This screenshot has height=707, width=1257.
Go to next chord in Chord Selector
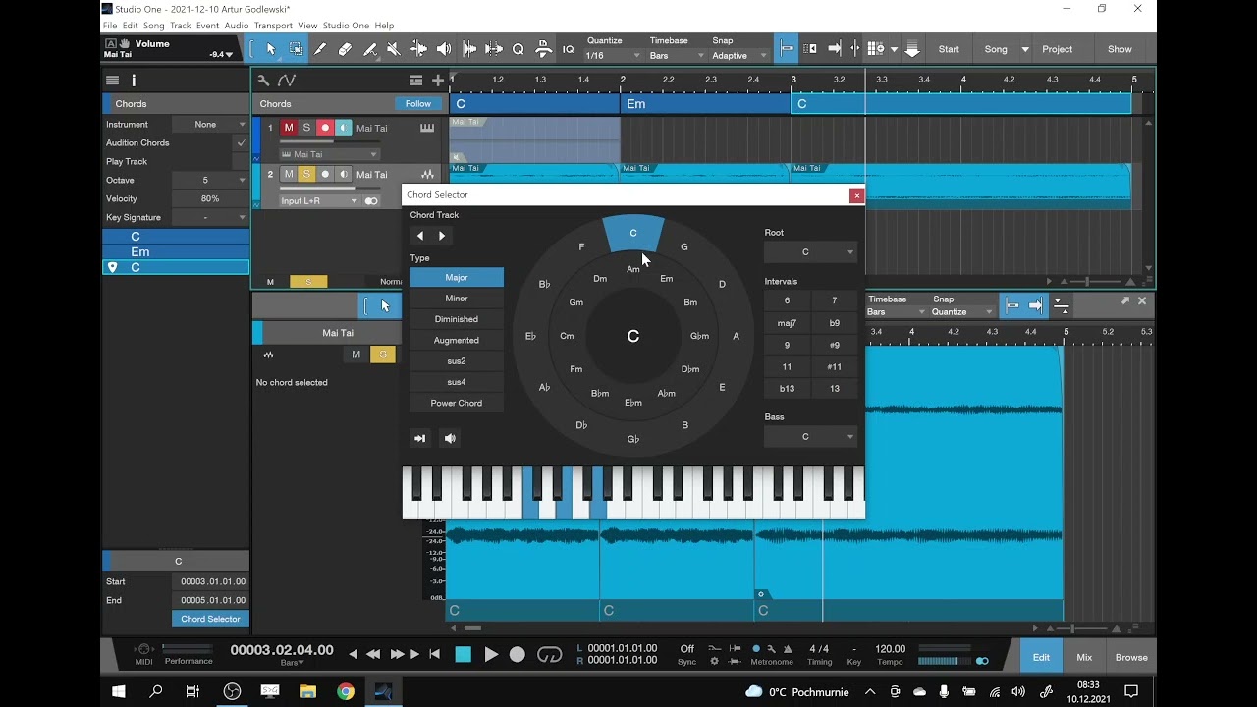point(442,236)
